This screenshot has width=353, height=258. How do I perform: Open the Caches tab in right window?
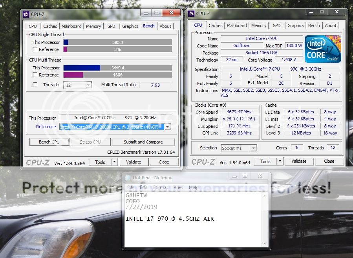(x=215, y=25)
